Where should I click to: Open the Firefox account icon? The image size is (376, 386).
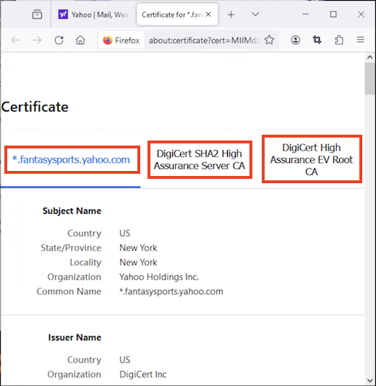(x=296, y=40)
